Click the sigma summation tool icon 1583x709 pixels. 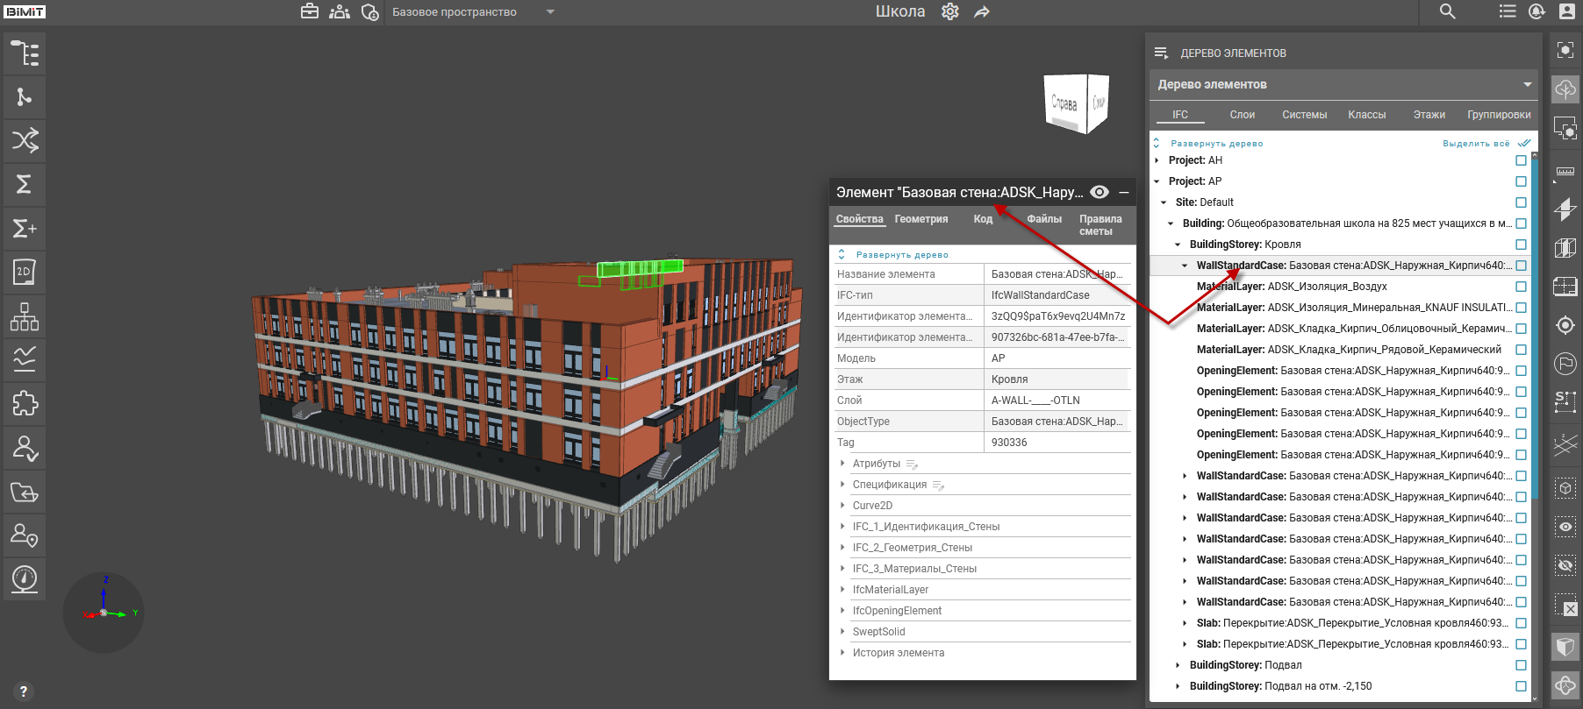coord(25,184)
